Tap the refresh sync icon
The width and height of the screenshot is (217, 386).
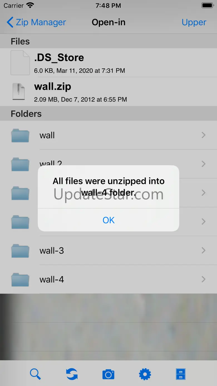(x=72, y=374)
